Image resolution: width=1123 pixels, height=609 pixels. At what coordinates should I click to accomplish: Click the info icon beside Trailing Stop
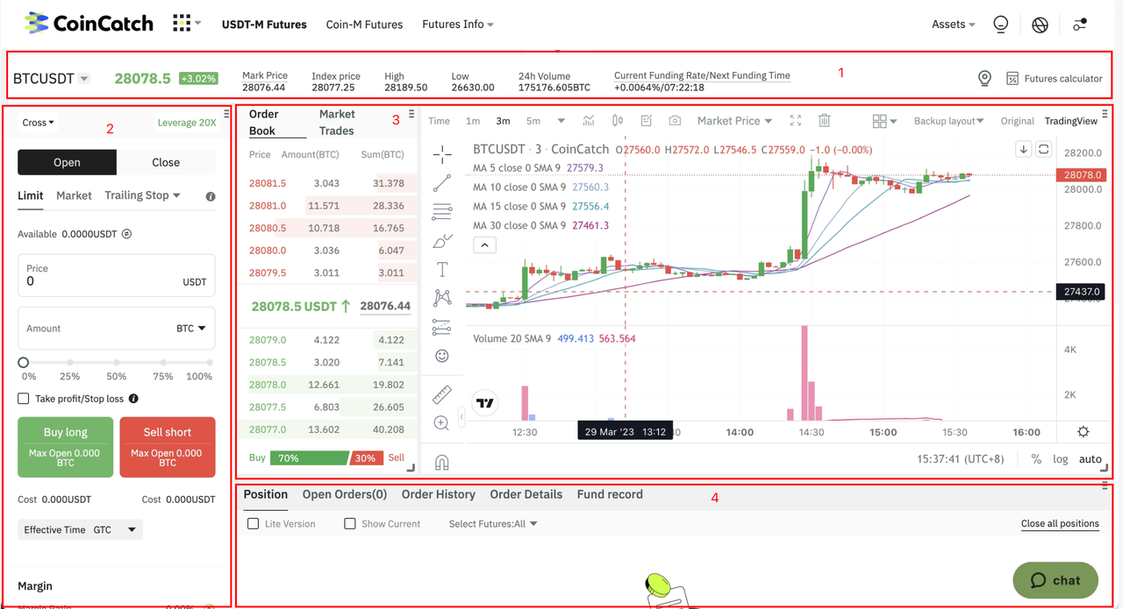(211, 196)
